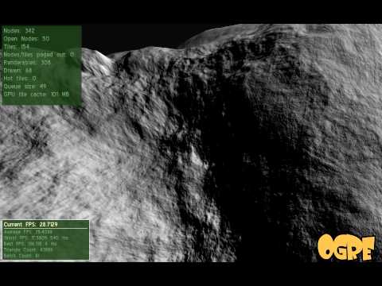Click the Drawn count line
The height and width of the screenshot is (286, 382).
[18, 71]
